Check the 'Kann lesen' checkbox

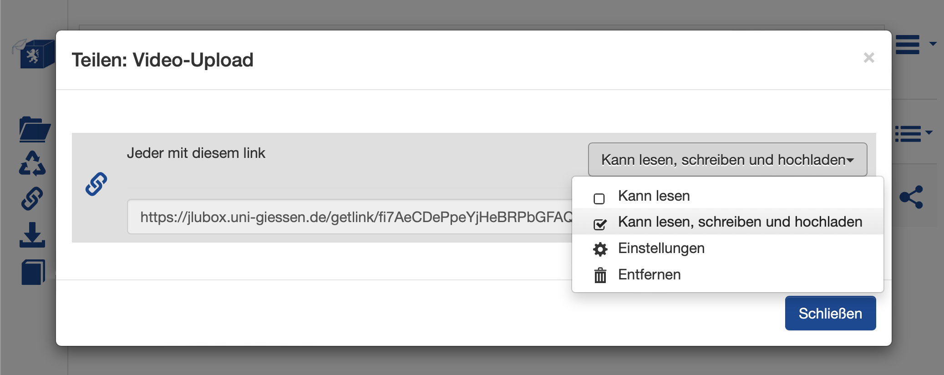(599, 198)
